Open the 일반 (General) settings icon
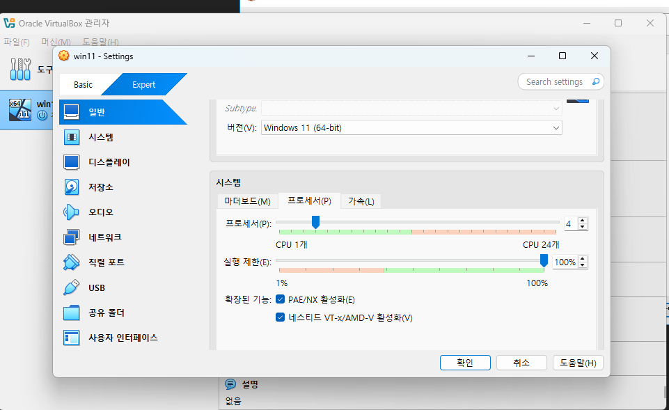This screenshot has height=410, width=669. pos(71,112)
